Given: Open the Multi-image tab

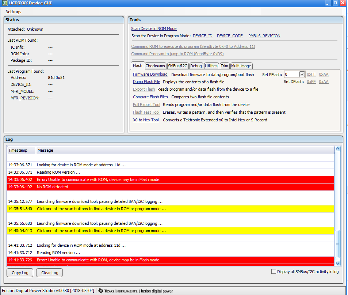Looking at the screenshot, I should [x=241, y=66].
